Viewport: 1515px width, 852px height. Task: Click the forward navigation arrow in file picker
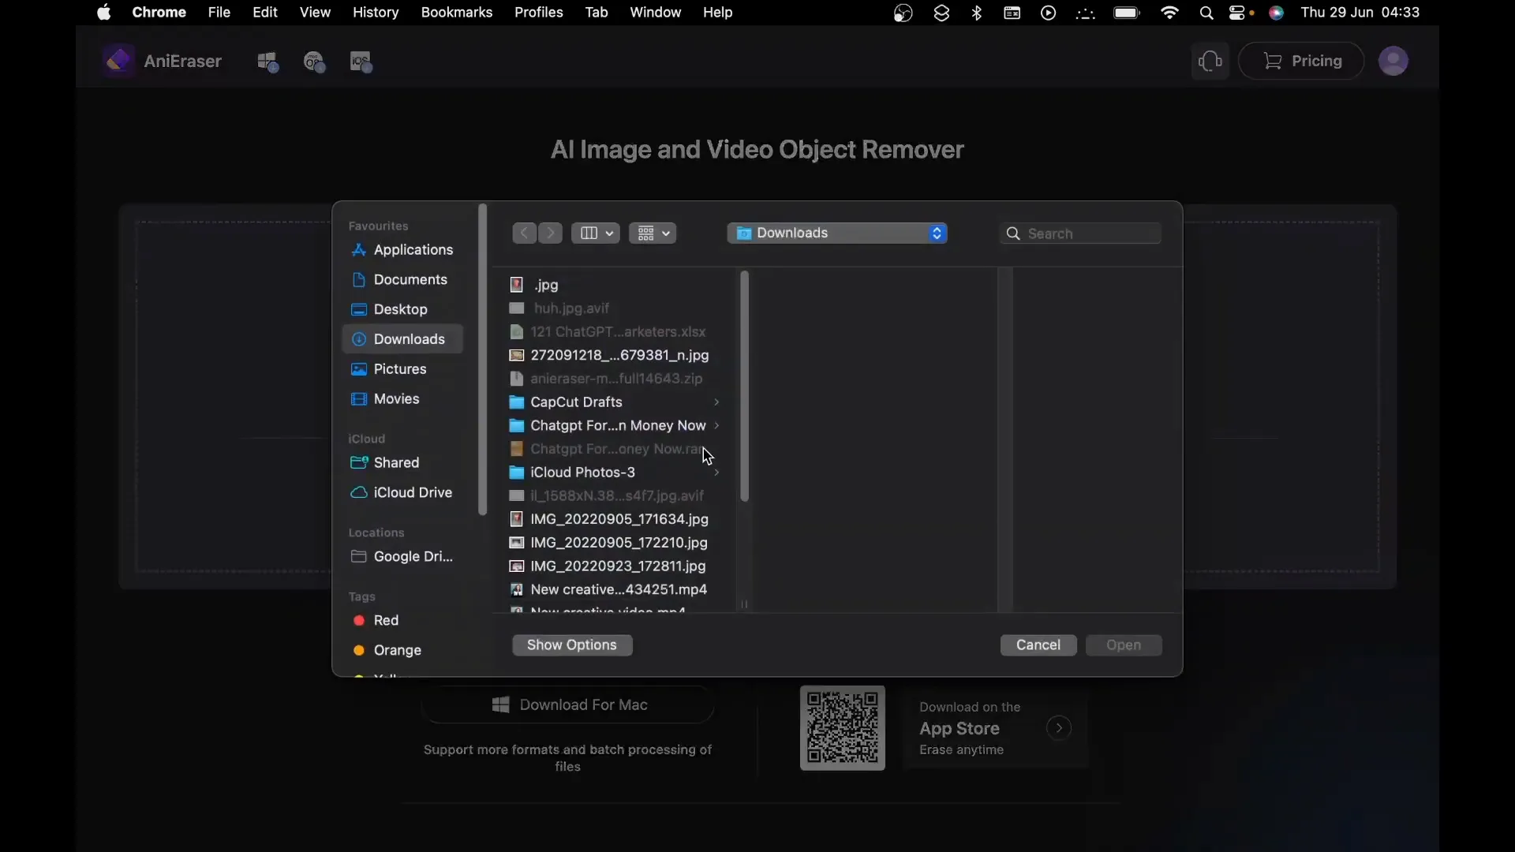coord(549,232)
